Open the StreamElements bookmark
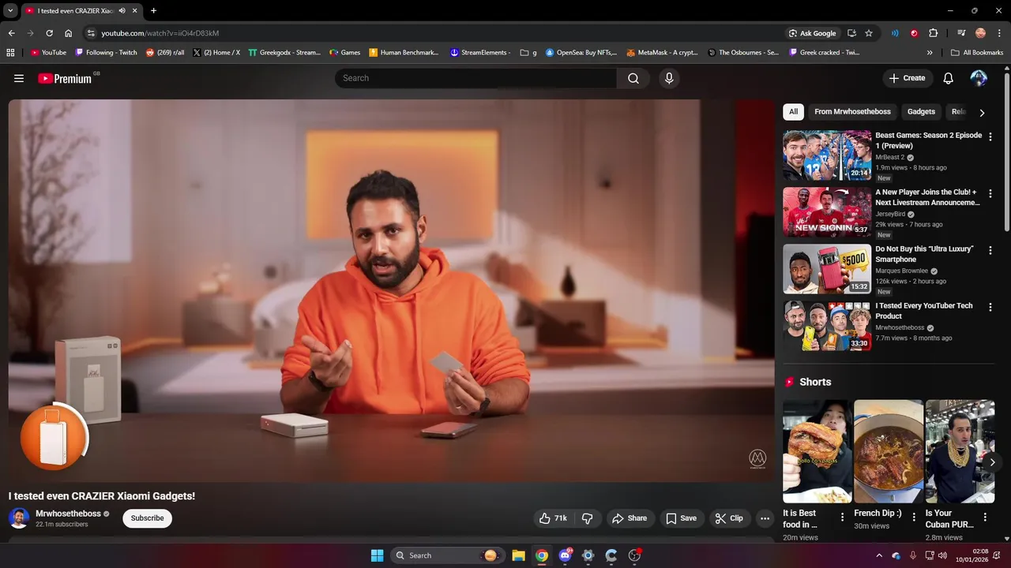 (480, 53)
